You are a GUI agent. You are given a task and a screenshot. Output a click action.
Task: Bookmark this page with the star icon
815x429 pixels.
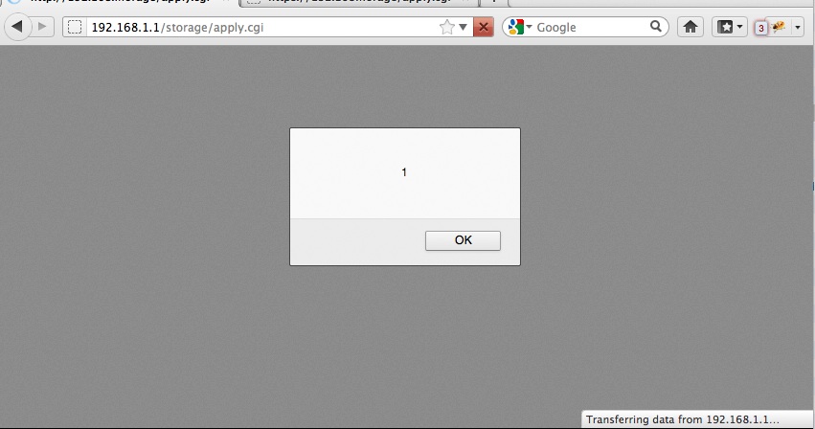pos(447,27)
